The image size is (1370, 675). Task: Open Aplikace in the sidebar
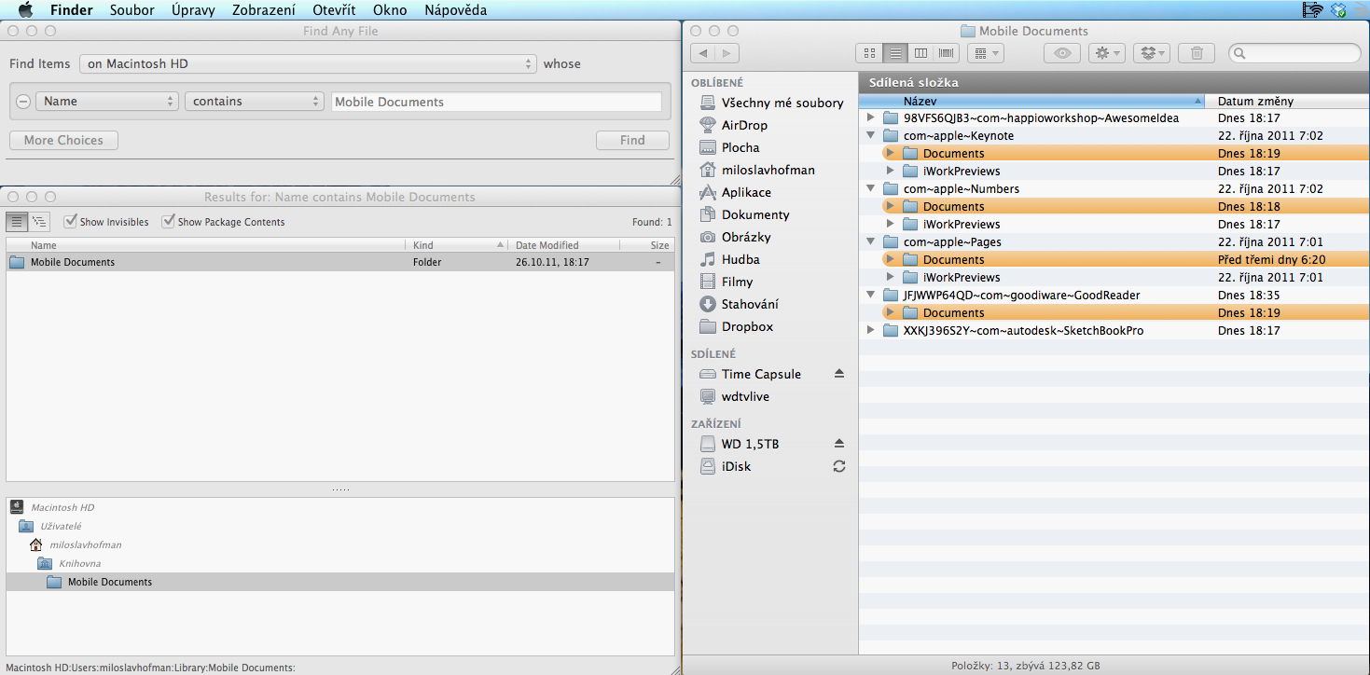click(746, 192)
